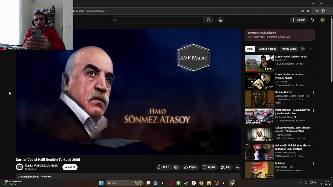Click the install app icon in address bar
The height and width of the screenshot is (187, 333).
click(x=302, y=11)
